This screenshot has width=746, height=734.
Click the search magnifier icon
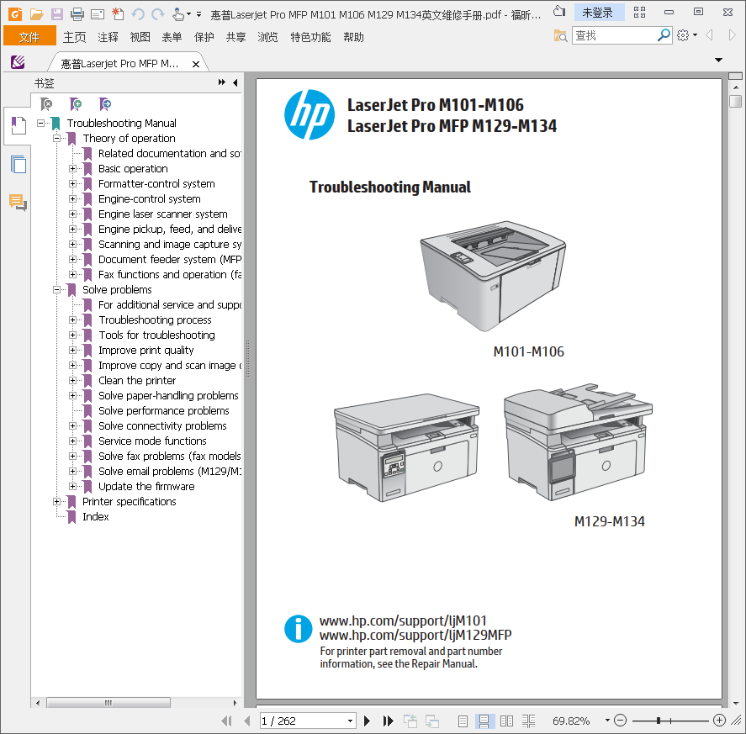click(x=664, y=35)
